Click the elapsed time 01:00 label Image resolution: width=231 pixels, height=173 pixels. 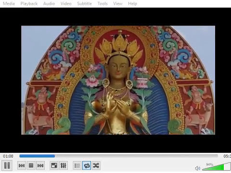(x=8, y=156)
